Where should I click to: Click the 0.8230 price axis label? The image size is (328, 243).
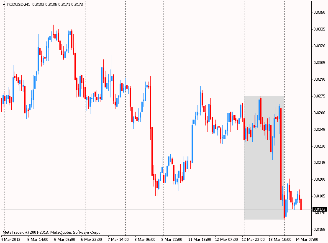[319, 146]
